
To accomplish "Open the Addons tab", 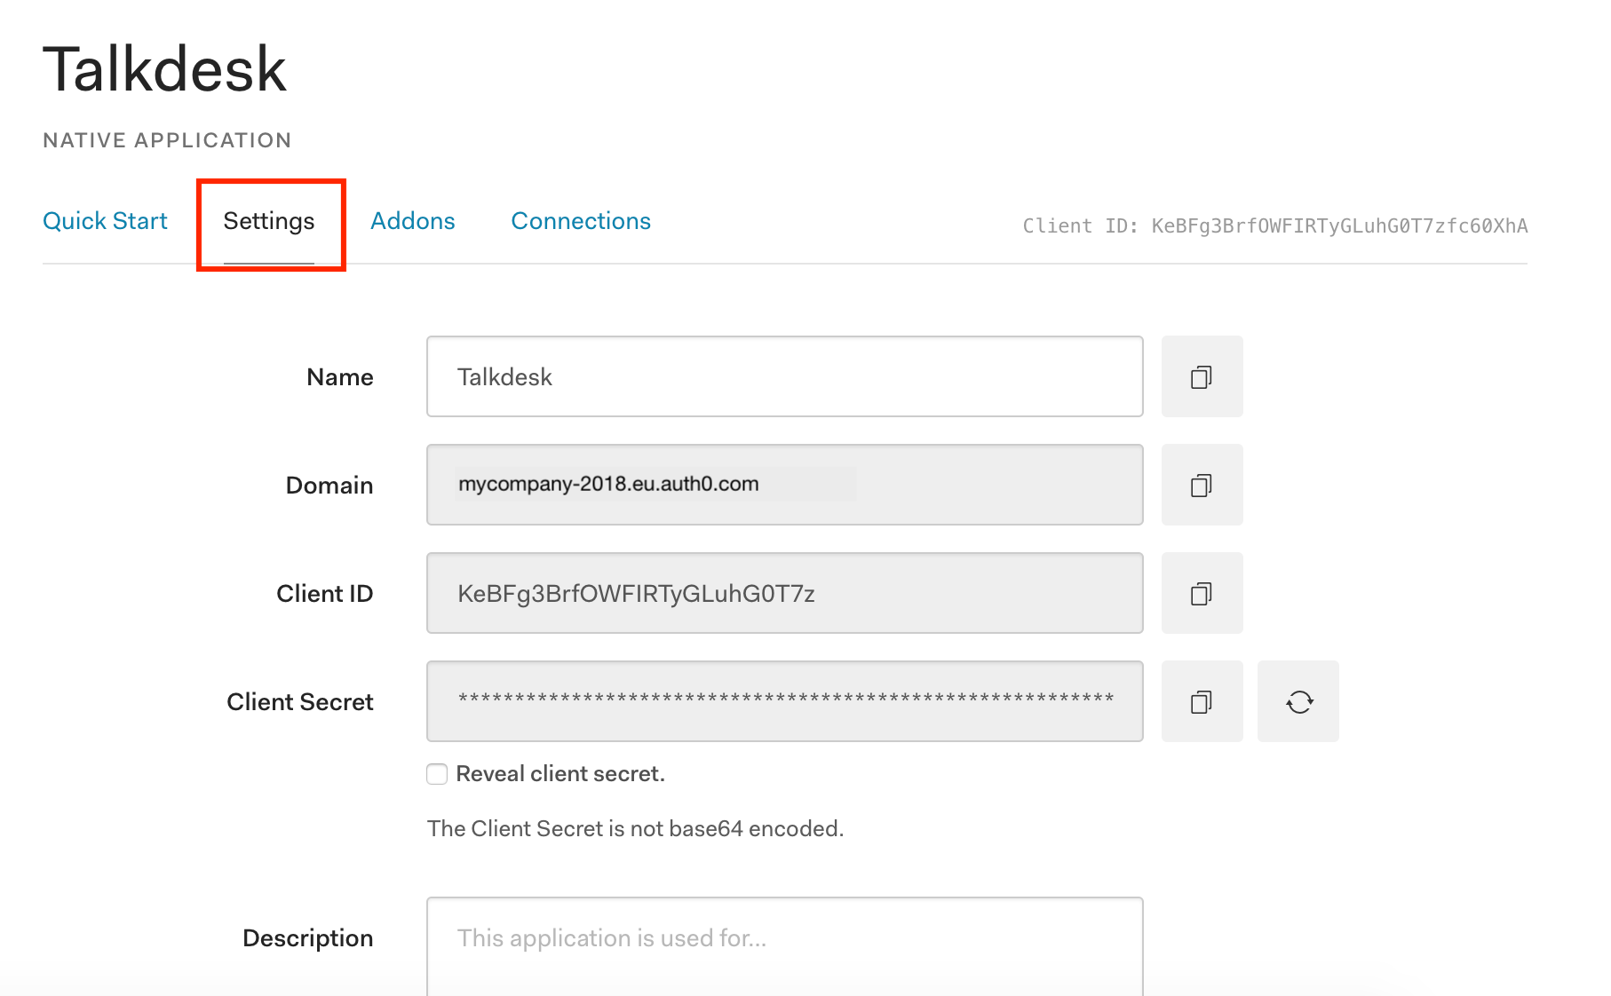I will click(413, 221).
